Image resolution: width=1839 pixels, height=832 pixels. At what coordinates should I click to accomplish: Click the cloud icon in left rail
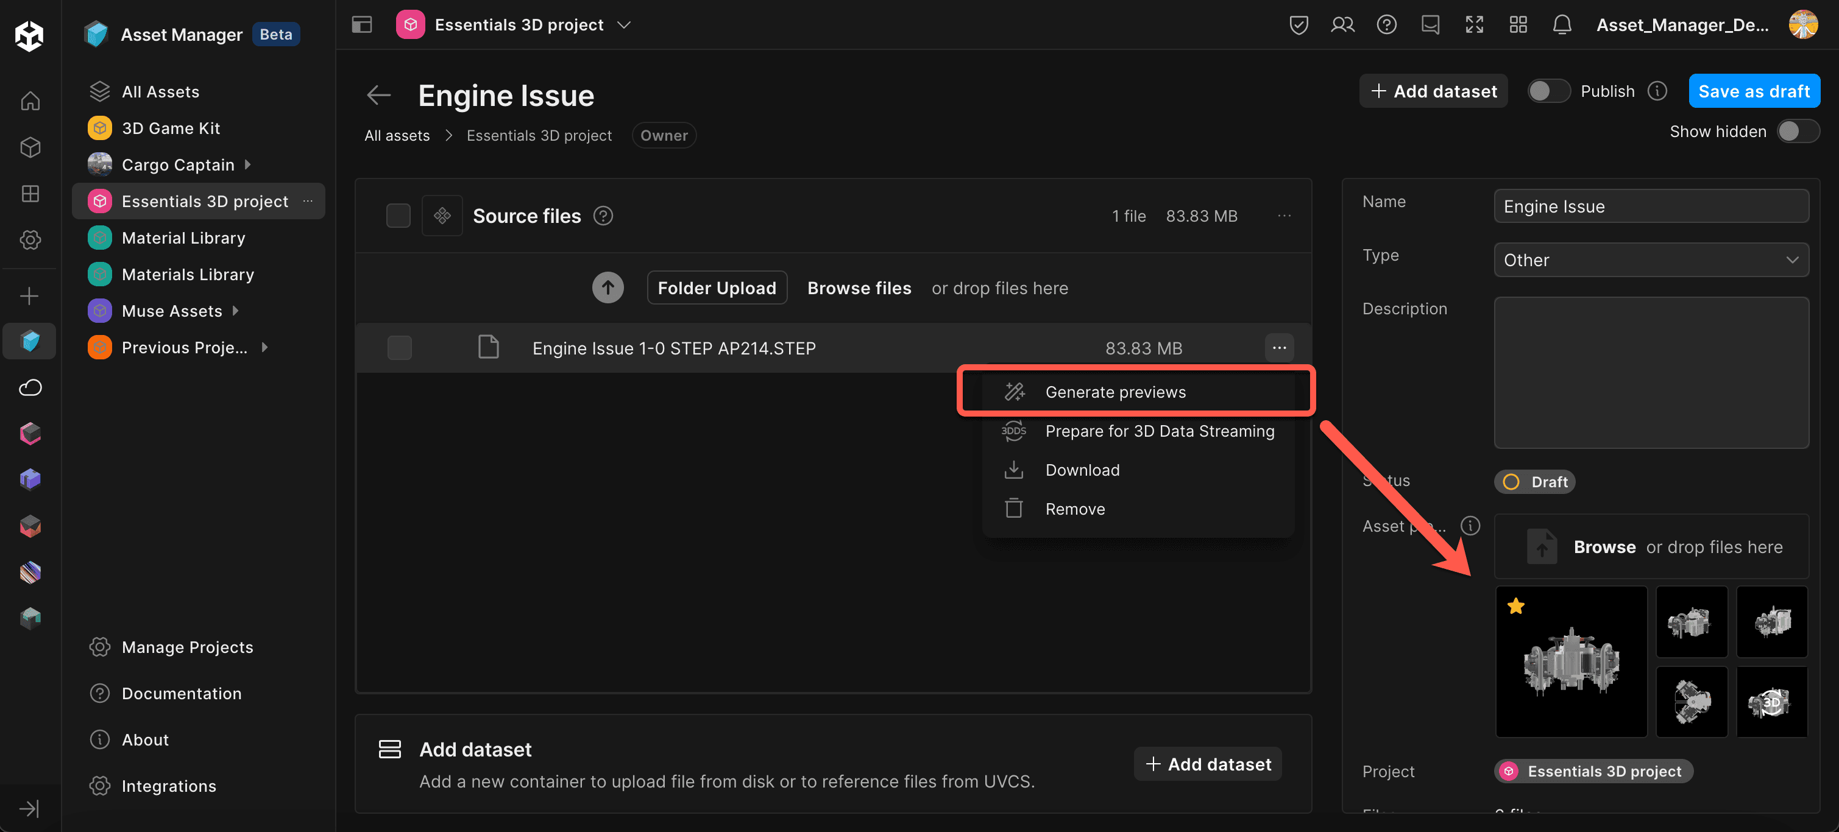[x=30, y=387]
